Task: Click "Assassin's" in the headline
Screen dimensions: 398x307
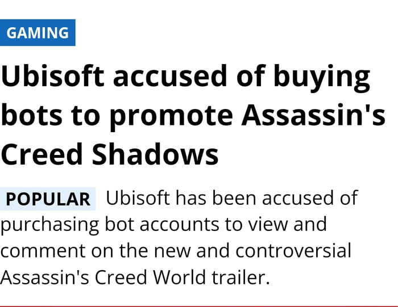Action: pyautogui.click(x=313, y=115)
